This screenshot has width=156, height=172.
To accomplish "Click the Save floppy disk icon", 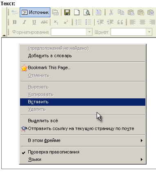I will 67,12.
